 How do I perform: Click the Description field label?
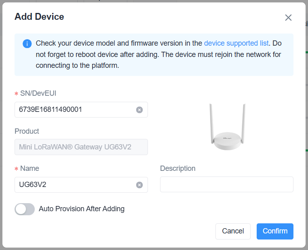tap(177, 168)
